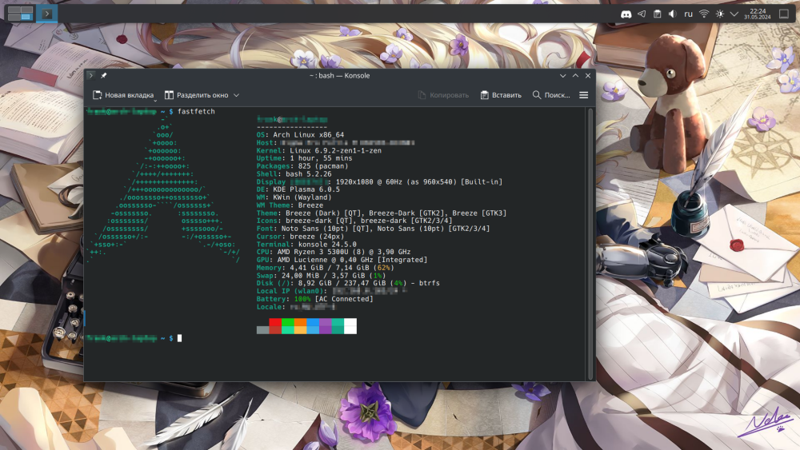
Task: Open the screen brightness tray icon
Action: point(719,14)
